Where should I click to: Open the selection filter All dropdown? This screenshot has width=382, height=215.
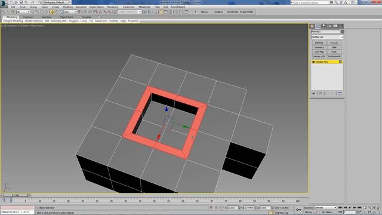(23, 12)
